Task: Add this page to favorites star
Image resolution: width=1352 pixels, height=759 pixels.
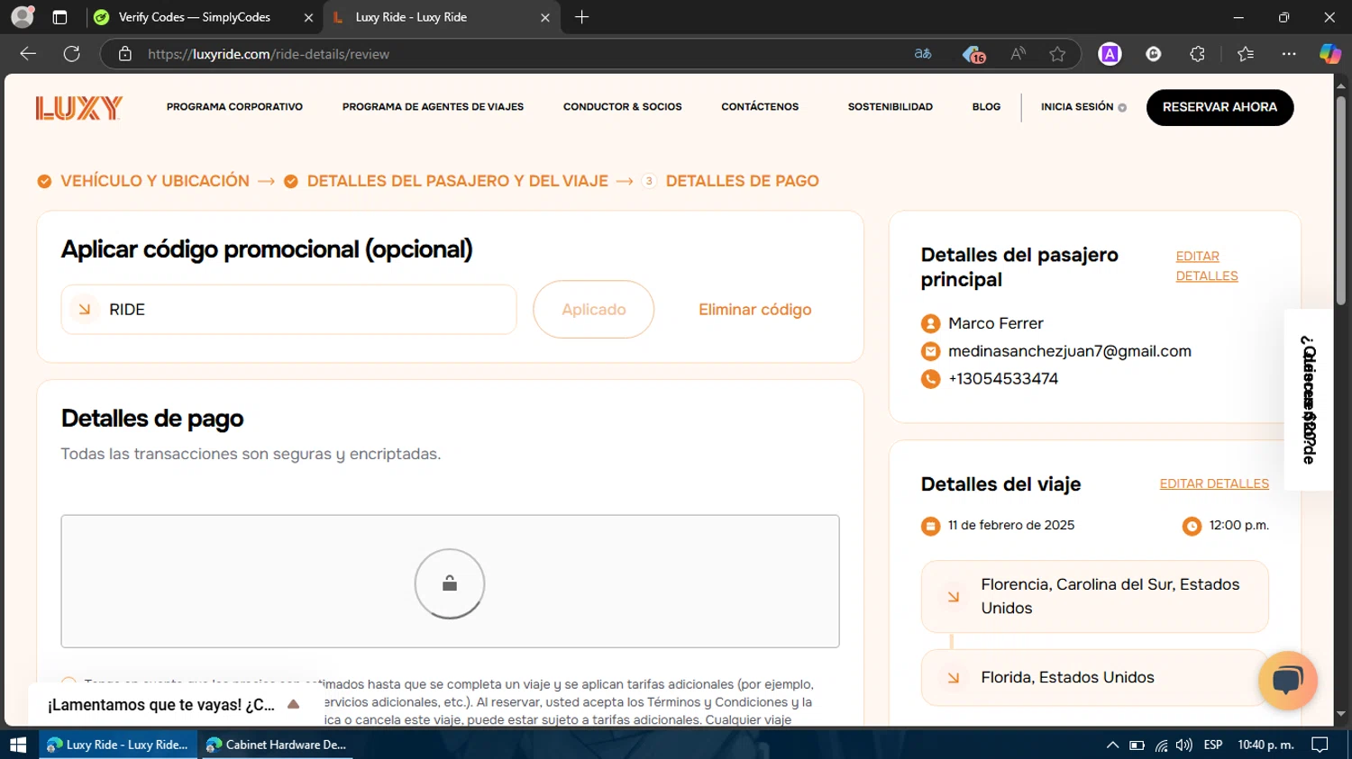Action: (1057, 54)
